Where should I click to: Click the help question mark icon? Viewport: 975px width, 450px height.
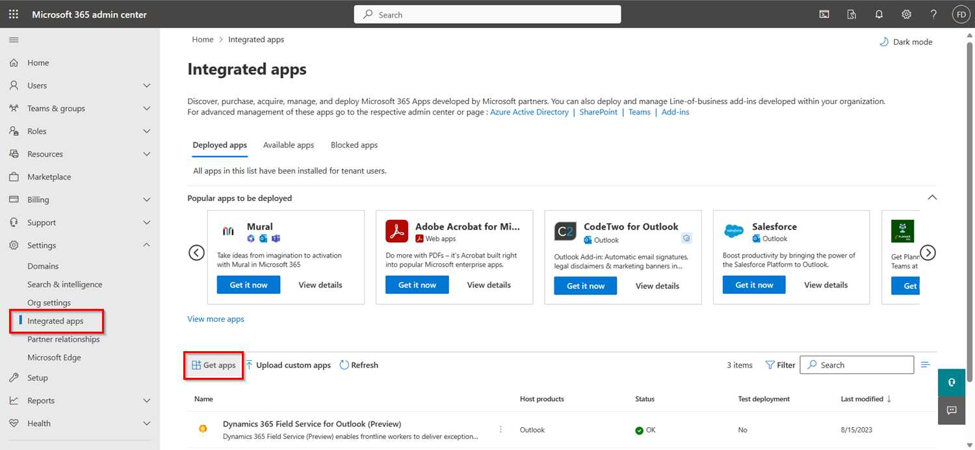(933, 14)
